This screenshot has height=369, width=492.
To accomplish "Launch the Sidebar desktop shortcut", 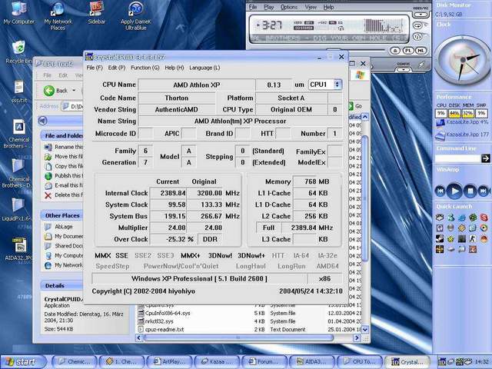I will (96, 12).
